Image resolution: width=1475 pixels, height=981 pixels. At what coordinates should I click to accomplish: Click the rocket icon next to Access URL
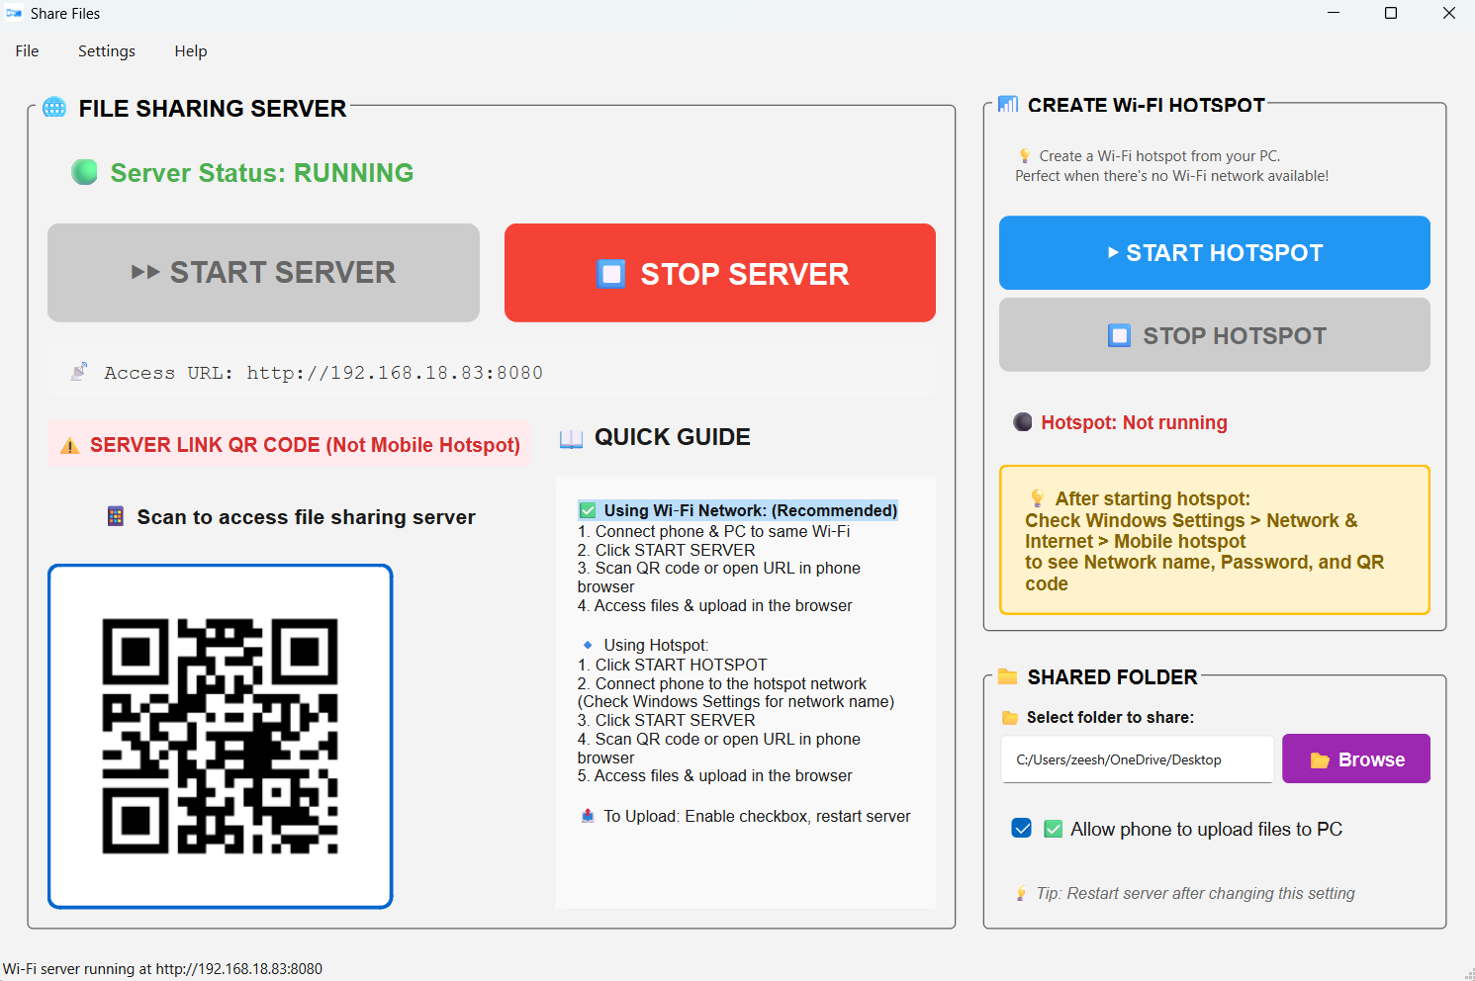[79, 371]
